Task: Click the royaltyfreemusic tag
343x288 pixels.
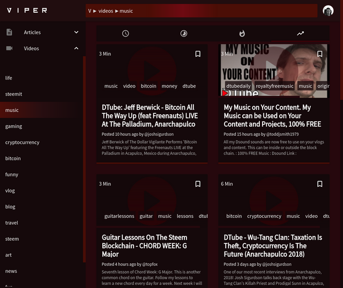Action: click(274, 86)
